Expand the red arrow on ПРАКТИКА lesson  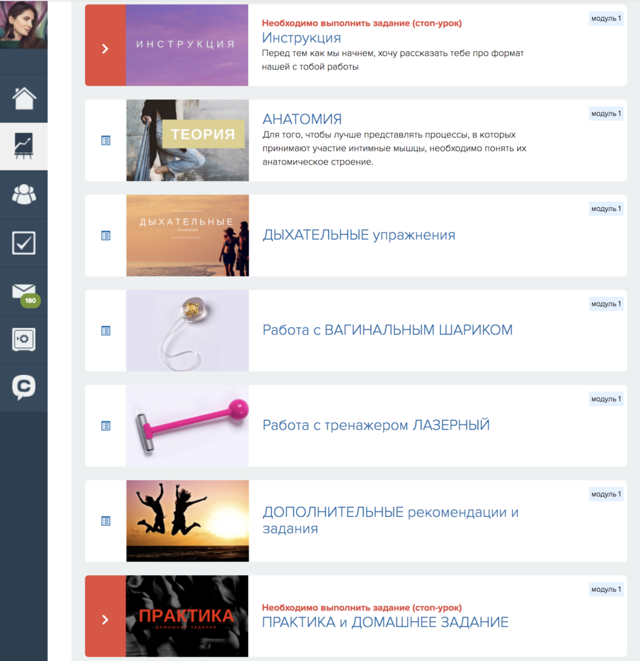[105, 620]
